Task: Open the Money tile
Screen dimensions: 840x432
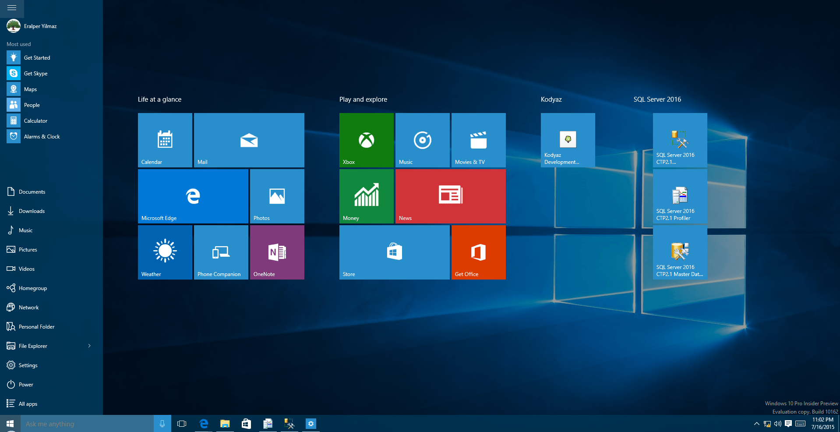Action: (x=366, y=196)
